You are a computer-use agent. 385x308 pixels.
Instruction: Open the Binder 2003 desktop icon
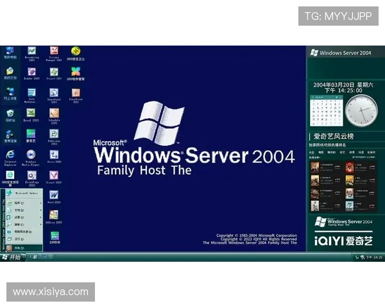click(31, 74)
